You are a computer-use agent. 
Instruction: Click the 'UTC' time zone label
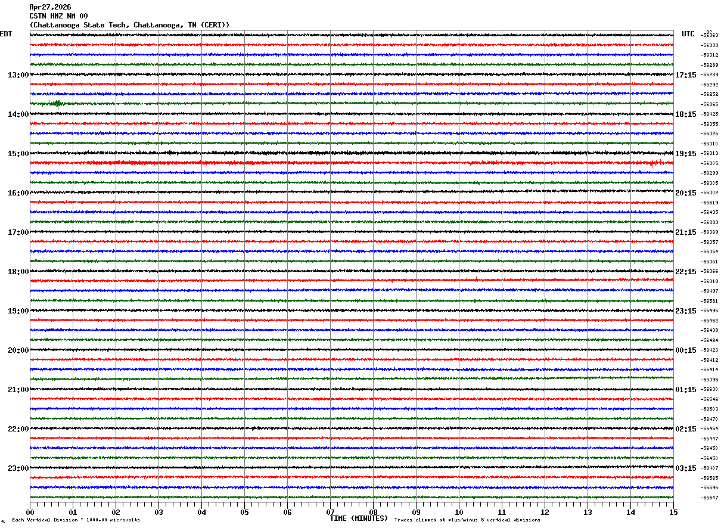688,34
